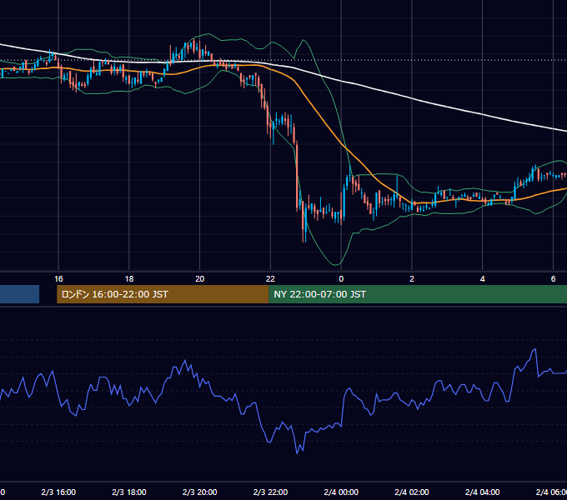Click the NY 22:00-07:00 JST session bar
The width and height of the screenshot is (567, 500).
[418, 294]
